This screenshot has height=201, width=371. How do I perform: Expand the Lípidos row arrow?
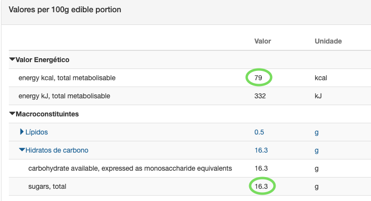click(x=22, y=132)
